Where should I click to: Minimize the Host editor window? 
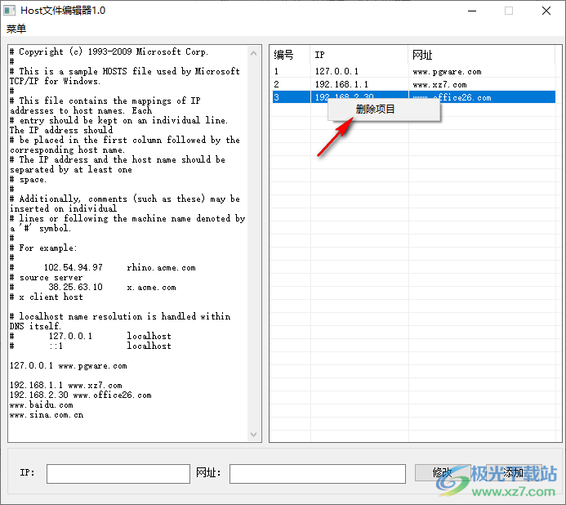471,11
